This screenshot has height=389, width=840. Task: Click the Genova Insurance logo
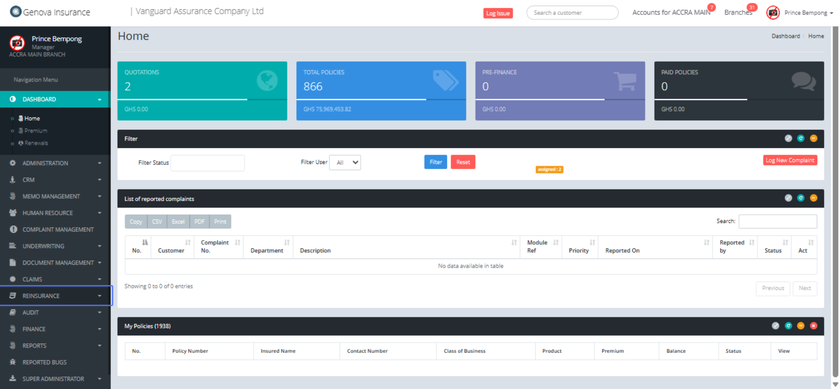(50, 12)
